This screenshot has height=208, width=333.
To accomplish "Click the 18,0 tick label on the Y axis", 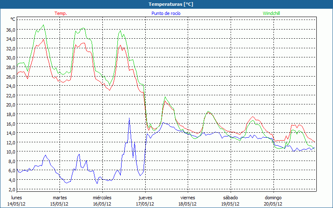I will (10, 114).
